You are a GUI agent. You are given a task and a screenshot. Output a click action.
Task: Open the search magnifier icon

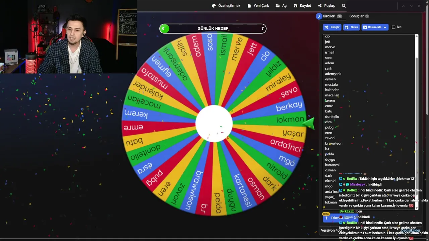(x=344, y=6)
